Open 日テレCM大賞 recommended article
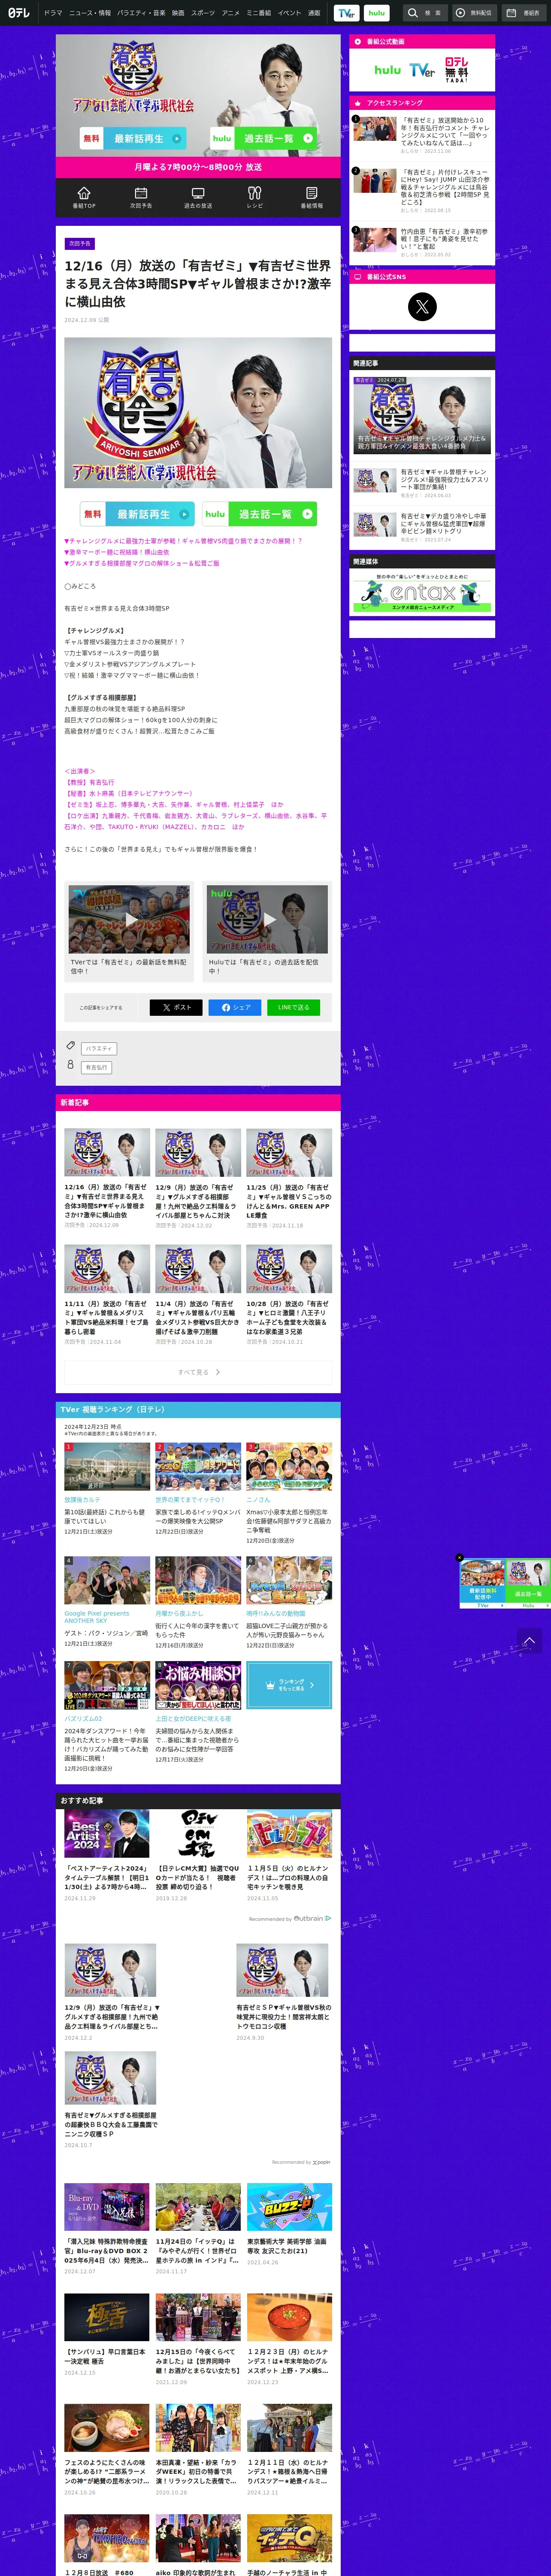The width and height of the screenshot is (551, 2576). click(198, 1856)
